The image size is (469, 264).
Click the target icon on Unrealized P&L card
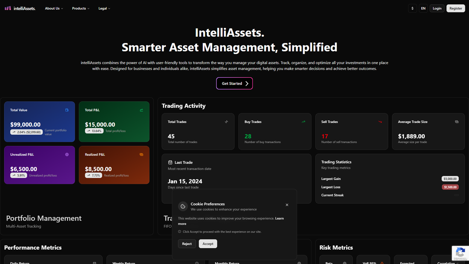[67, 155]
